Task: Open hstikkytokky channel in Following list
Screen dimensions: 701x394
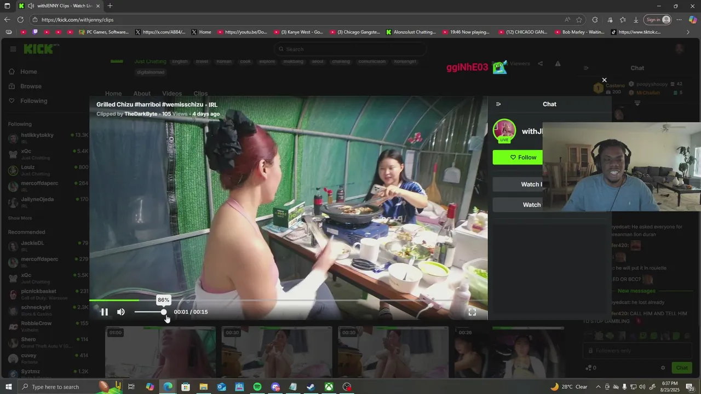Action: click(48, 138)
